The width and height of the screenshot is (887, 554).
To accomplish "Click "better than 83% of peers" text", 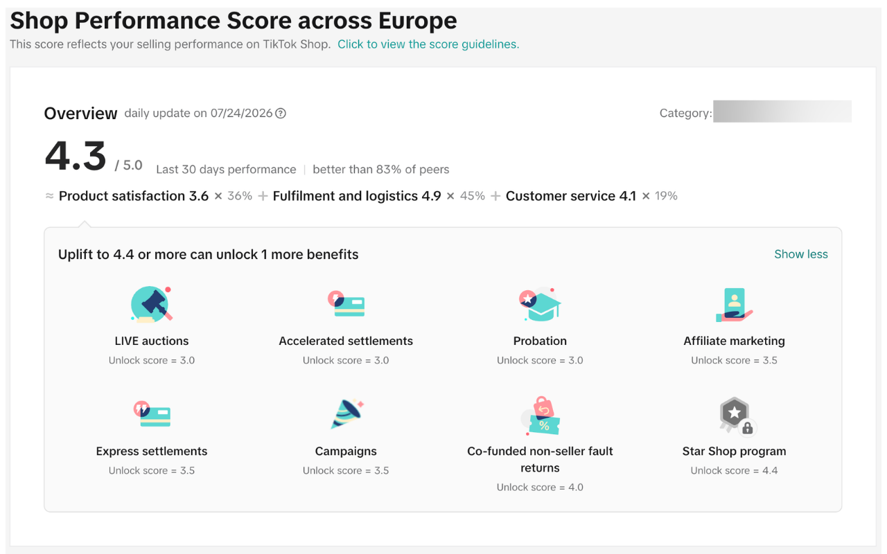I will (381, 170).
